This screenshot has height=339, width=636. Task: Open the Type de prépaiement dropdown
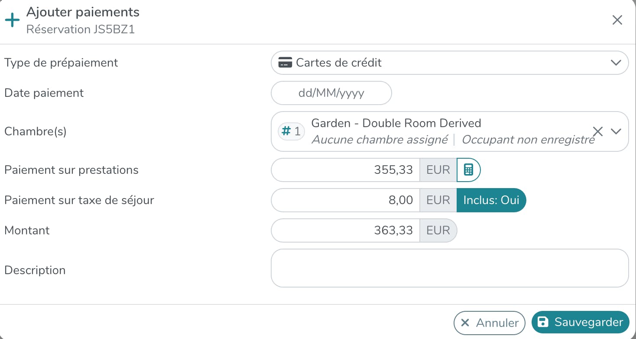(616, 63)
